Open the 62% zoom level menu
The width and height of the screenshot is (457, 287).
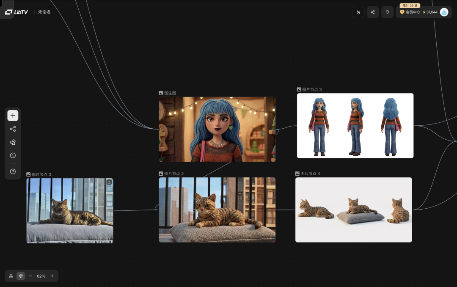[41, 276]
